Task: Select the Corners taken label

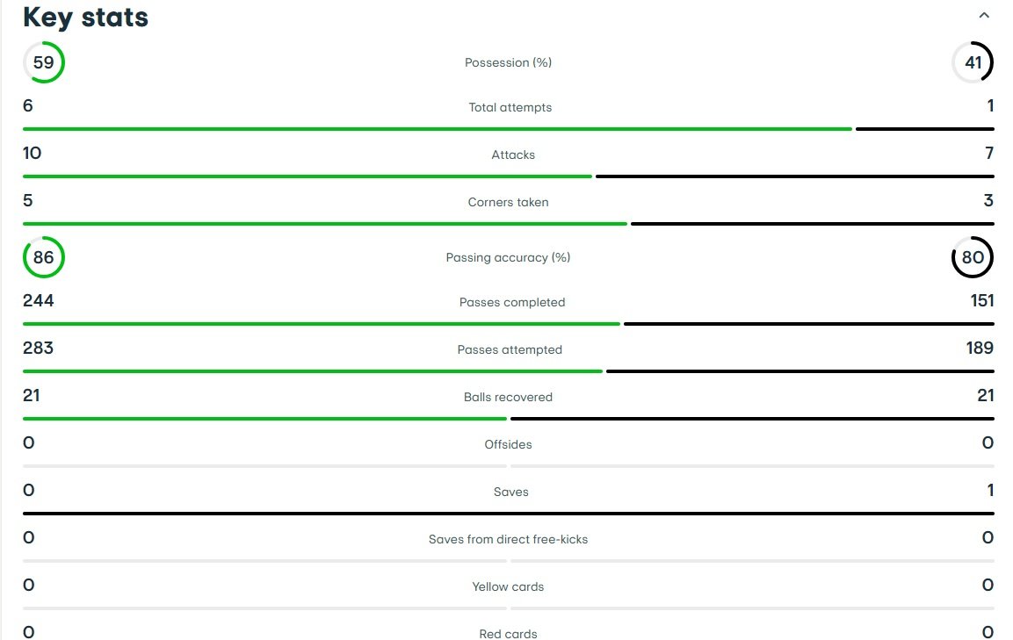Action: (x=509, y=202)
